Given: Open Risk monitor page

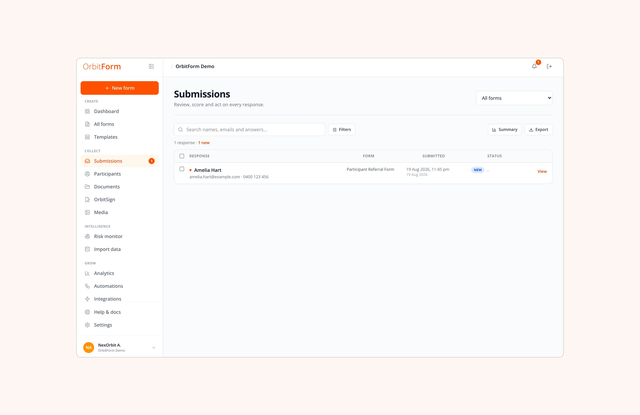Looking at the screenshot, I should [x=120, y=236].
